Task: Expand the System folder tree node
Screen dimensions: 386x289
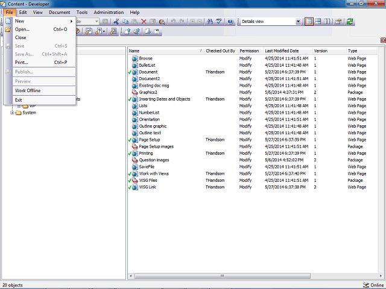Action: tap(12, 113)
